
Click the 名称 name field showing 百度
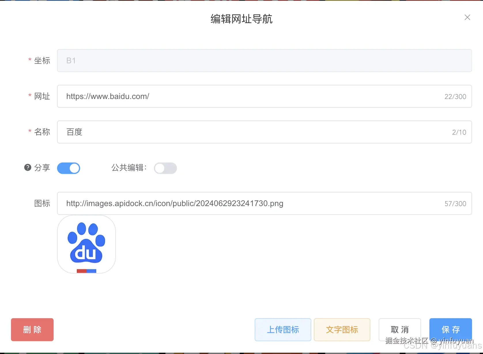pos(202,132)
